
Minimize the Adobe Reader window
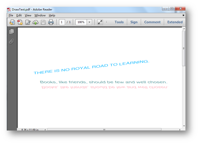(165, 9)
